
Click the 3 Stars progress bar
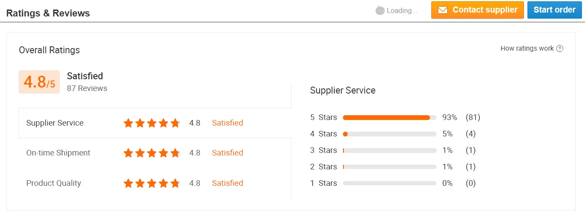pyautogui.click(x=389, y=150)
